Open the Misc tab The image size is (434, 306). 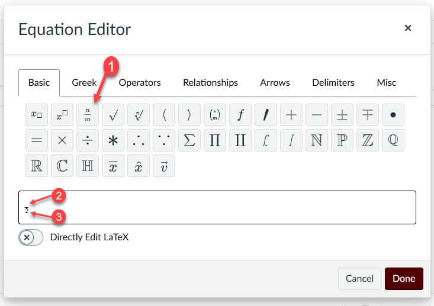387,83
